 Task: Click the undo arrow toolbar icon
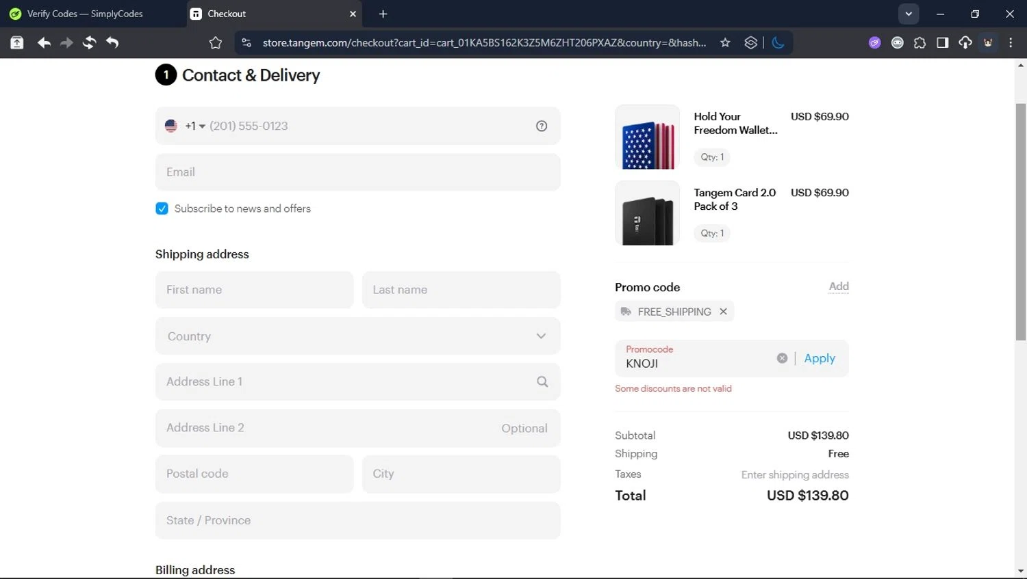[x=112, y=42]
